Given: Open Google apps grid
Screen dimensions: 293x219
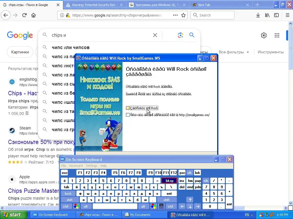Looking at the screenshot, I should 277,35.
